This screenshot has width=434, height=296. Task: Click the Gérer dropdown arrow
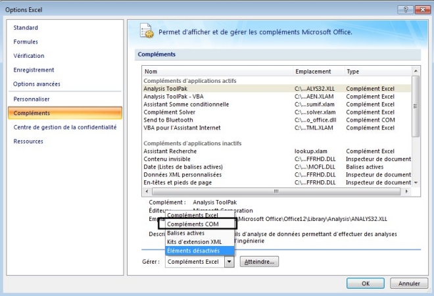click(229, 262)
